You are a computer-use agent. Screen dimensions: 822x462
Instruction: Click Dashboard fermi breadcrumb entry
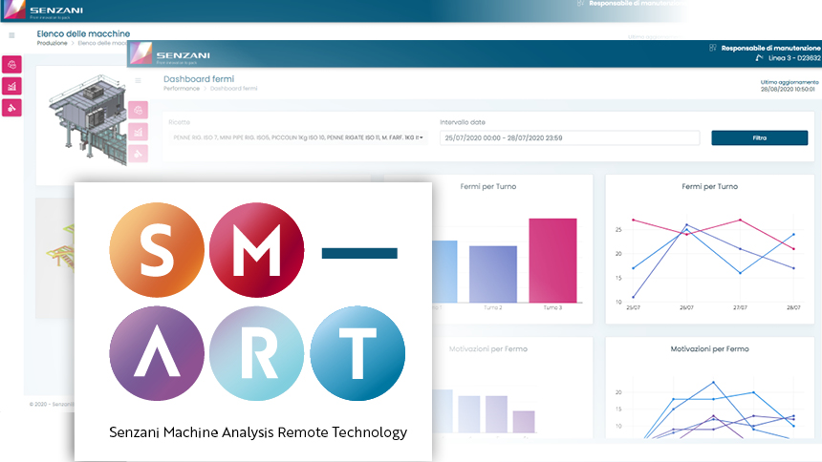[234, 89]
